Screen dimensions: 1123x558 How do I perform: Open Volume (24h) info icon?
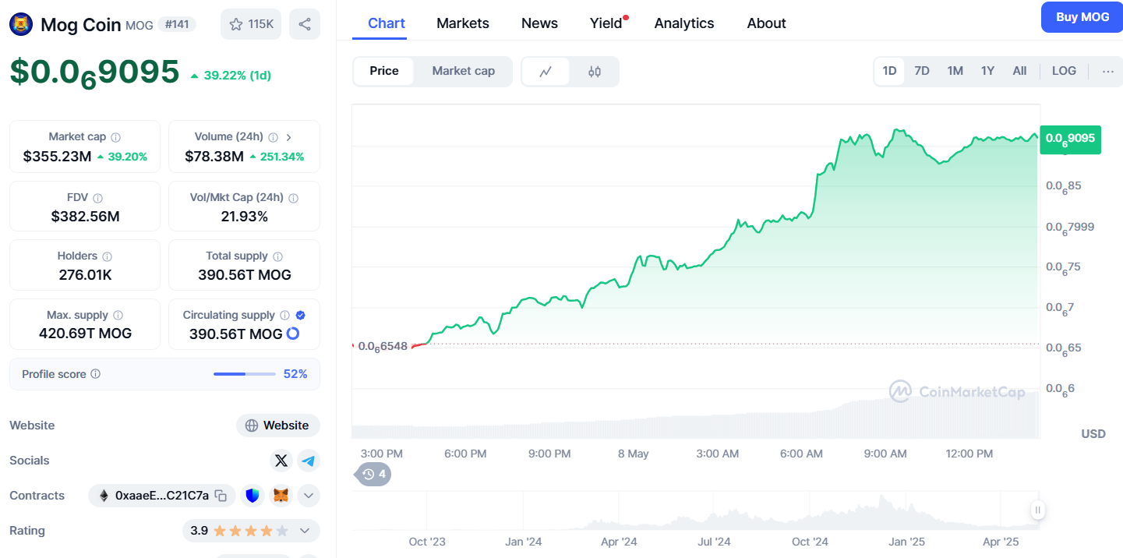[274, 137]
